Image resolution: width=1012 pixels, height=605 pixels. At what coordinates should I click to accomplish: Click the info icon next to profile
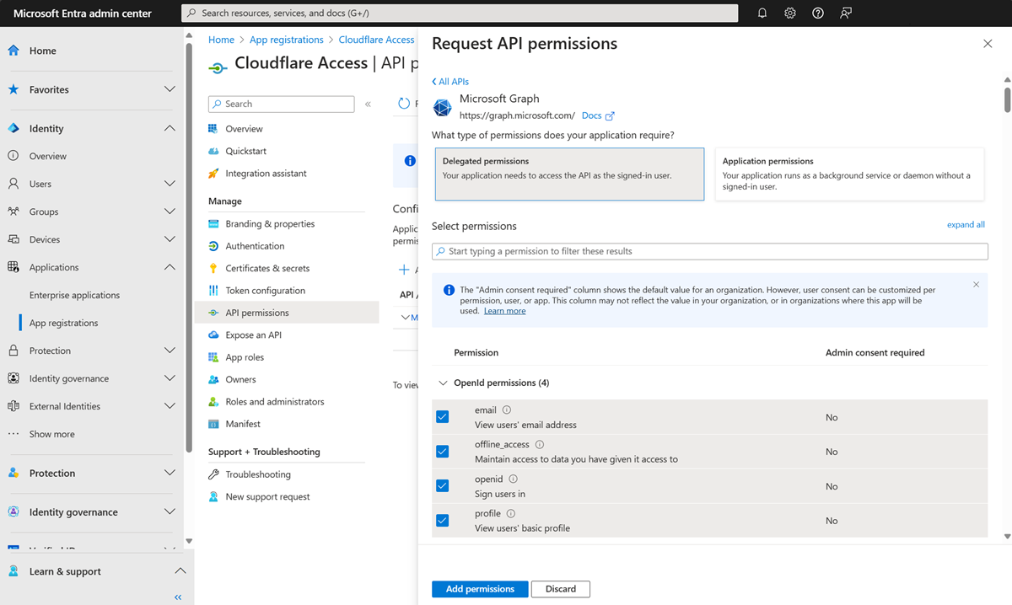[511, 514]
